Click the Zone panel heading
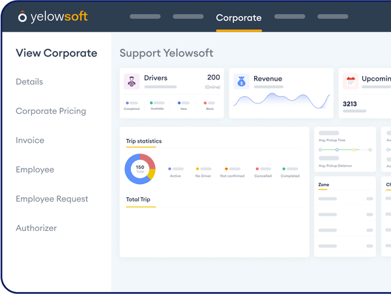 (x=324, y=185)
